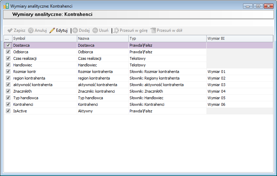Image resolution: width=277 pixels, height=176 pixels.
Task: Sort by the Typ column header
Action: [168, 38]
